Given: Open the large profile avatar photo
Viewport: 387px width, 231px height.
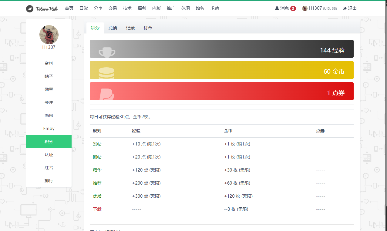Looking at the screenshot, I should tap(49, 35).
